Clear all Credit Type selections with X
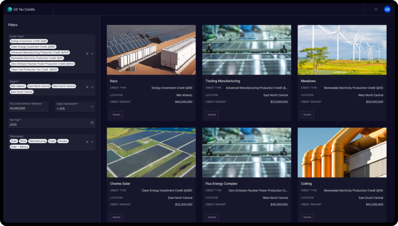 (87, 54)
